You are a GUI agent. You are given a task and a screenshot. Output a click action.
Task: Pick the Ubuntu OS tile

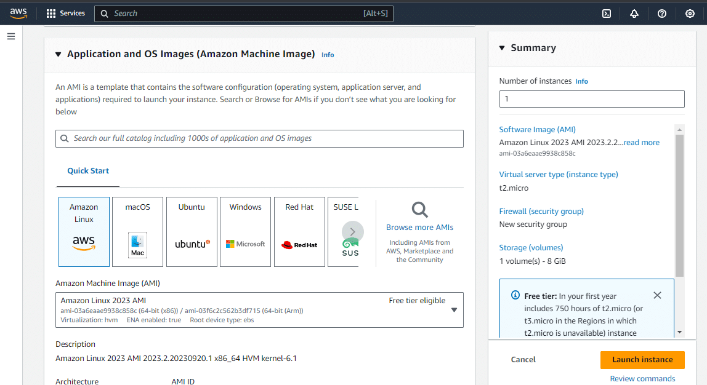[192, 232]
